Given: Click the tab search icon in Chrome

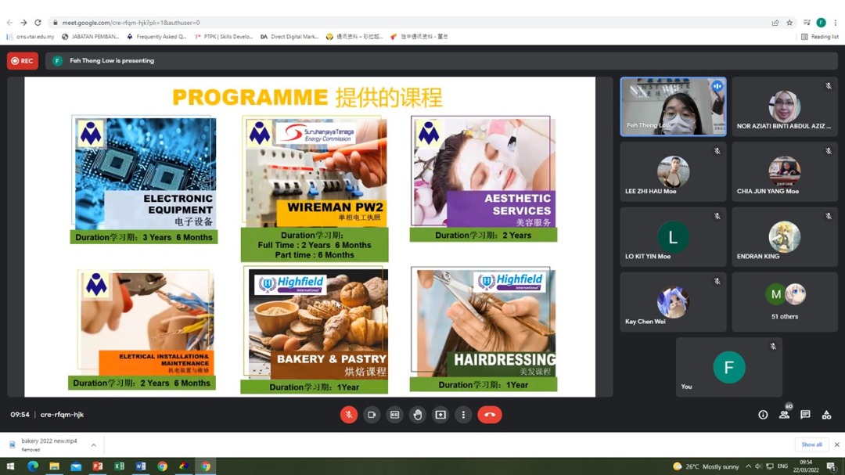Looking at the screenshot, I should [807, 23].
